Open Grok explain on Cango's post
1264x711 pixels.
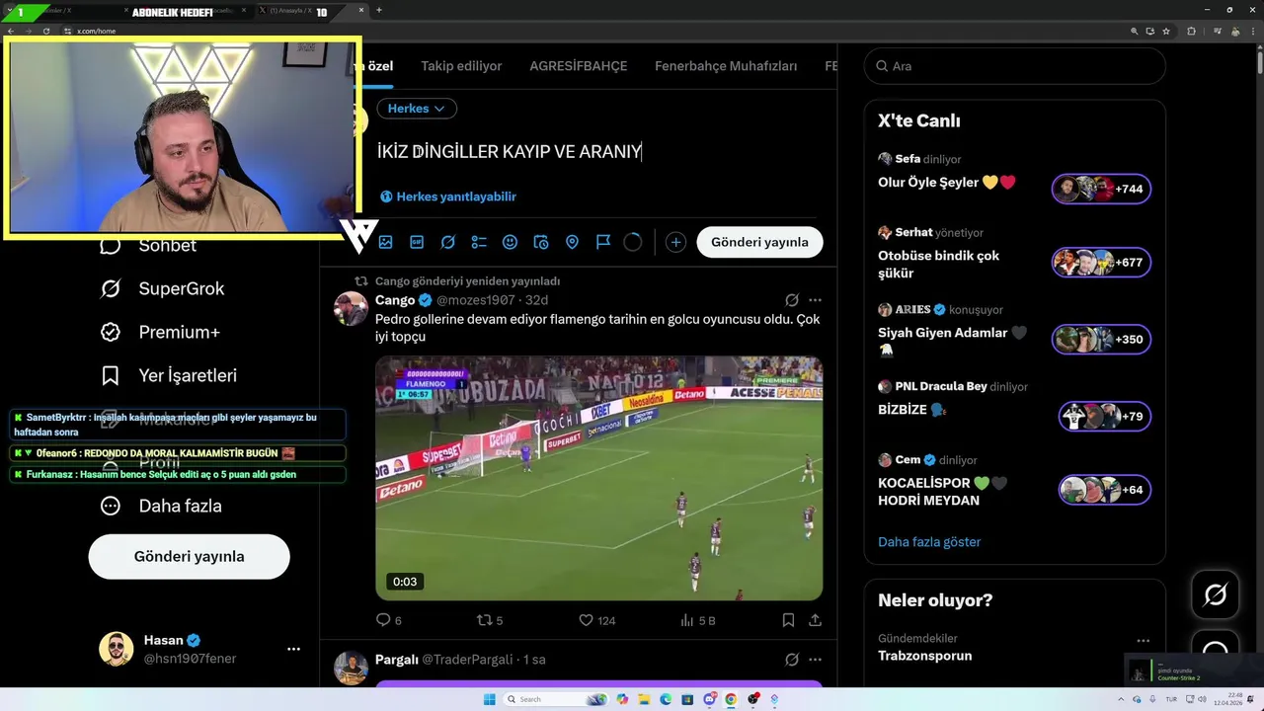(792, 300)
